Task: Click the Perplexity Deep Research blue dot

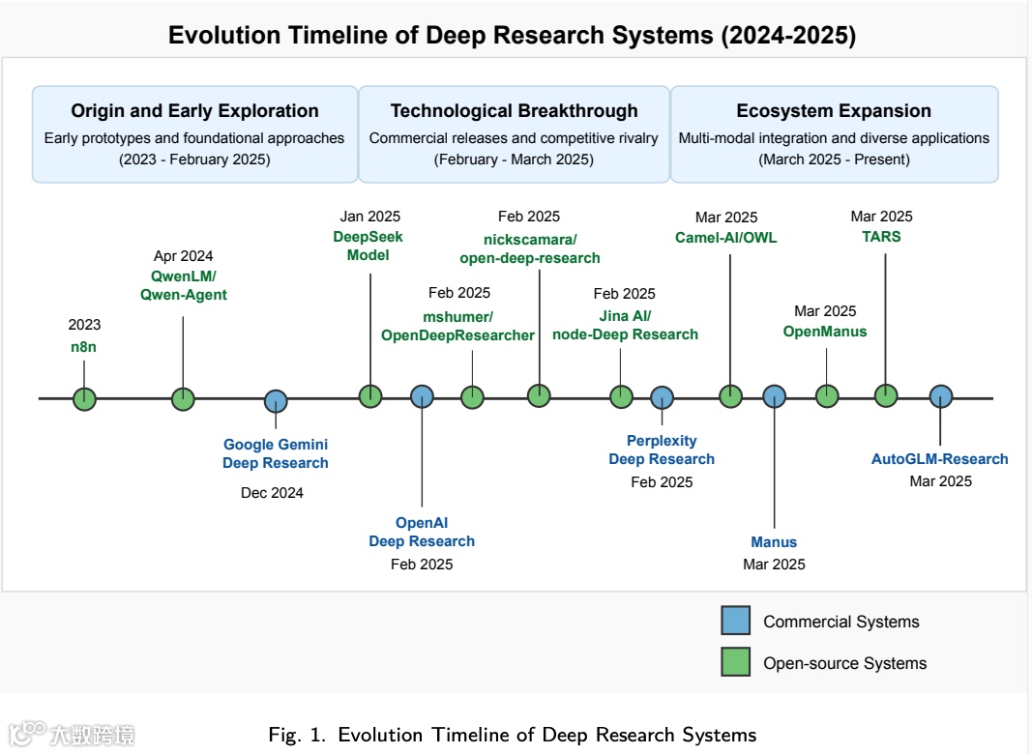Action: click(663, 397)
